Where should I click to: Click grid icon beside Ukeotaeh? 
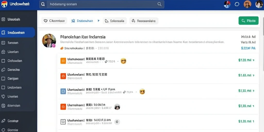(3, 19)
